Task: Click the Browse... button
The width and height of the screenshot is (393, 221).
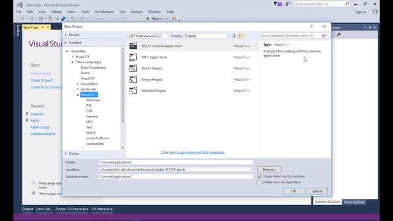Action: click(x=269, y=169)
